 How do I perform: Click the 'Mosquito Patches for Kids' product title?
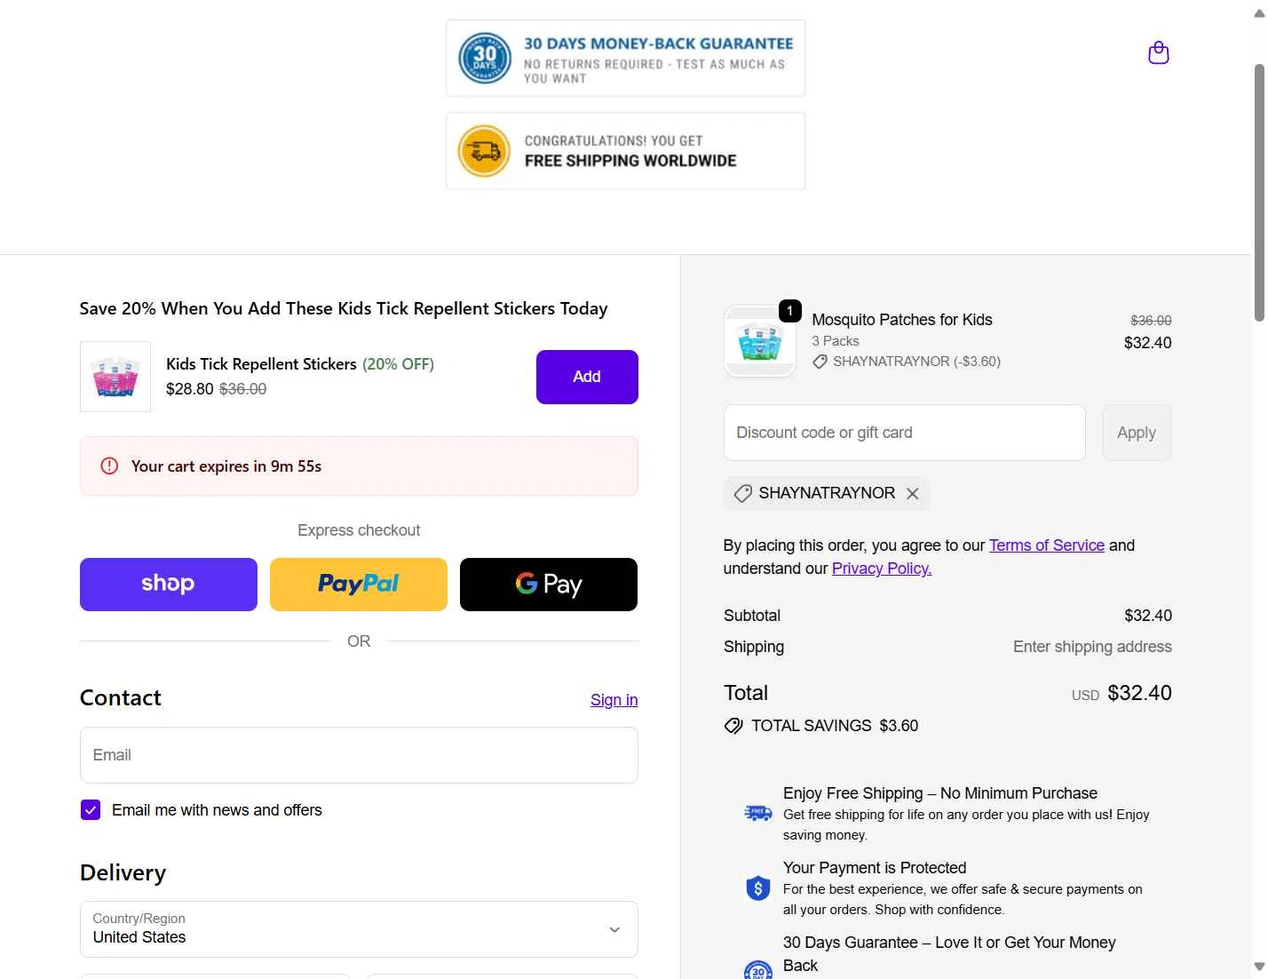tap(902, 320)
